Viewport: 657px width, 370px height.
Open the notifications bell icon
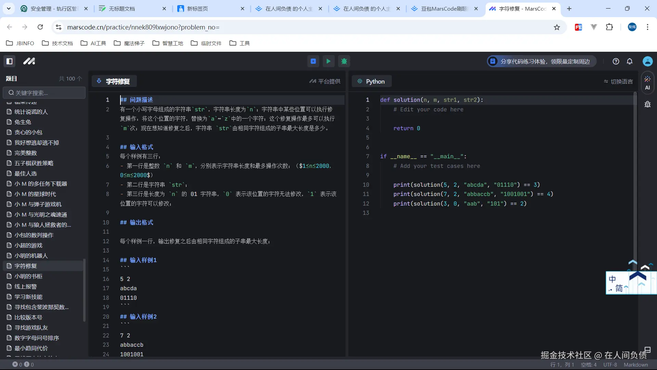click(630, 61)
